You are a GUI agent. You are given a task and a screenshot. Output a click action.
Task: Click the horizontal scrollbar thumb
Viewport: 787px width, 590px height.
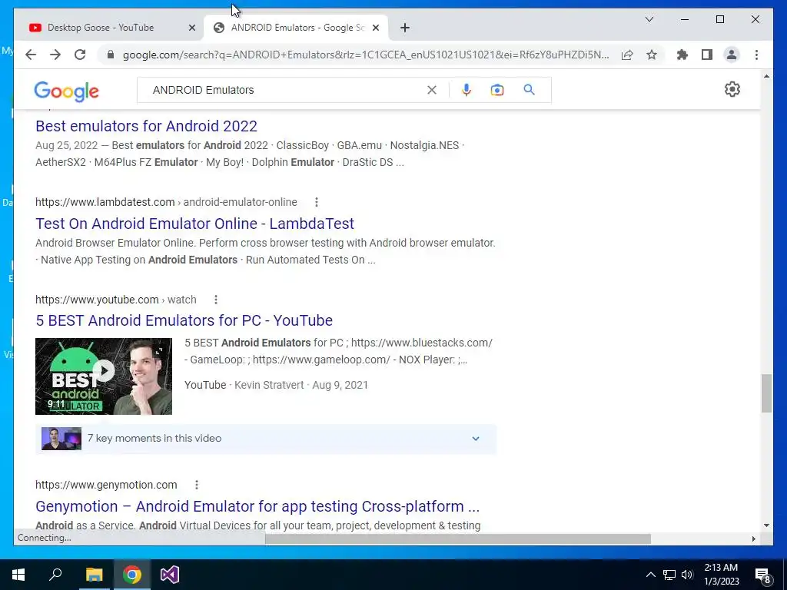pos(458,539)
